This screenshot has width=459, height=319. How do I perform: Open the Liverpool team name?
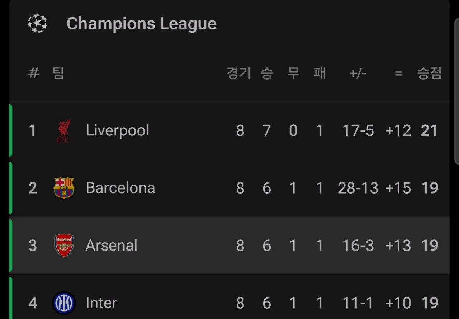pyautogui.click(x=118, y=130)
